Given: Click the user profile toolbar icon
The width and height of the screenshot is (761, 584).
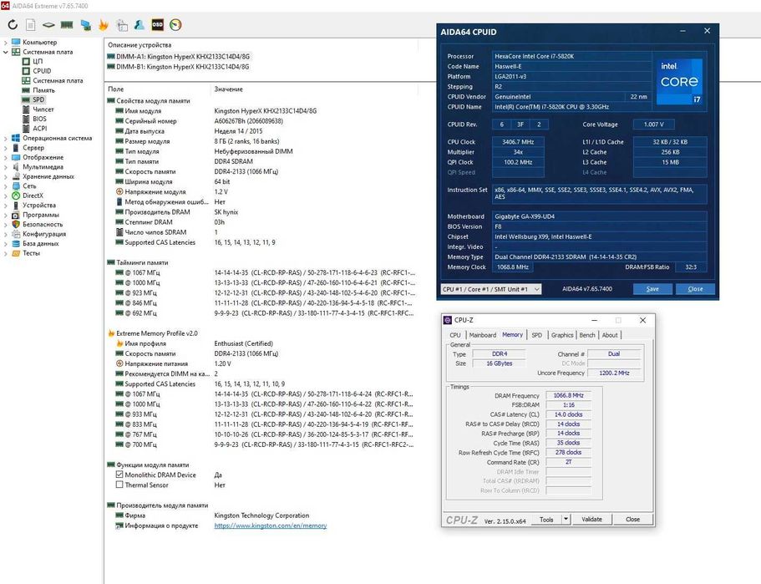Looking at the screenshot, I should coord(140,25).
